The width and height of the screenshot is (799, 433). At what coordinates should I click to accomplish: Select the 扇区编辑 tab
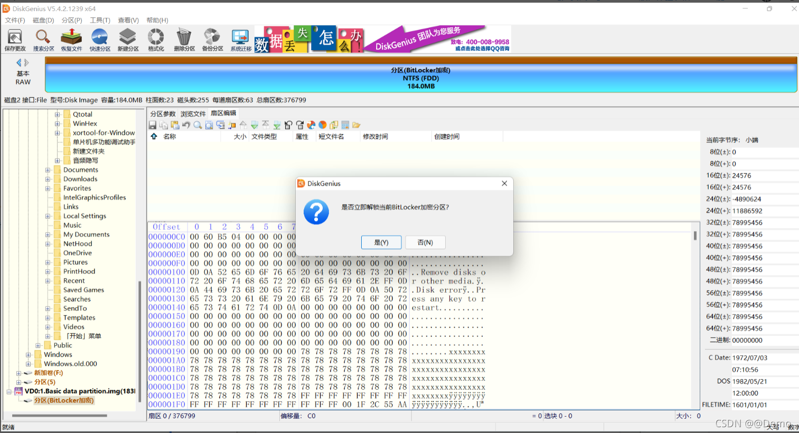[223, 113]
